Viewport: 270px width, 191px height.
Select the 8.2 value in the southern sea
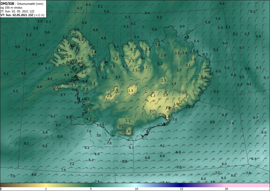click(x=87, y=148)
